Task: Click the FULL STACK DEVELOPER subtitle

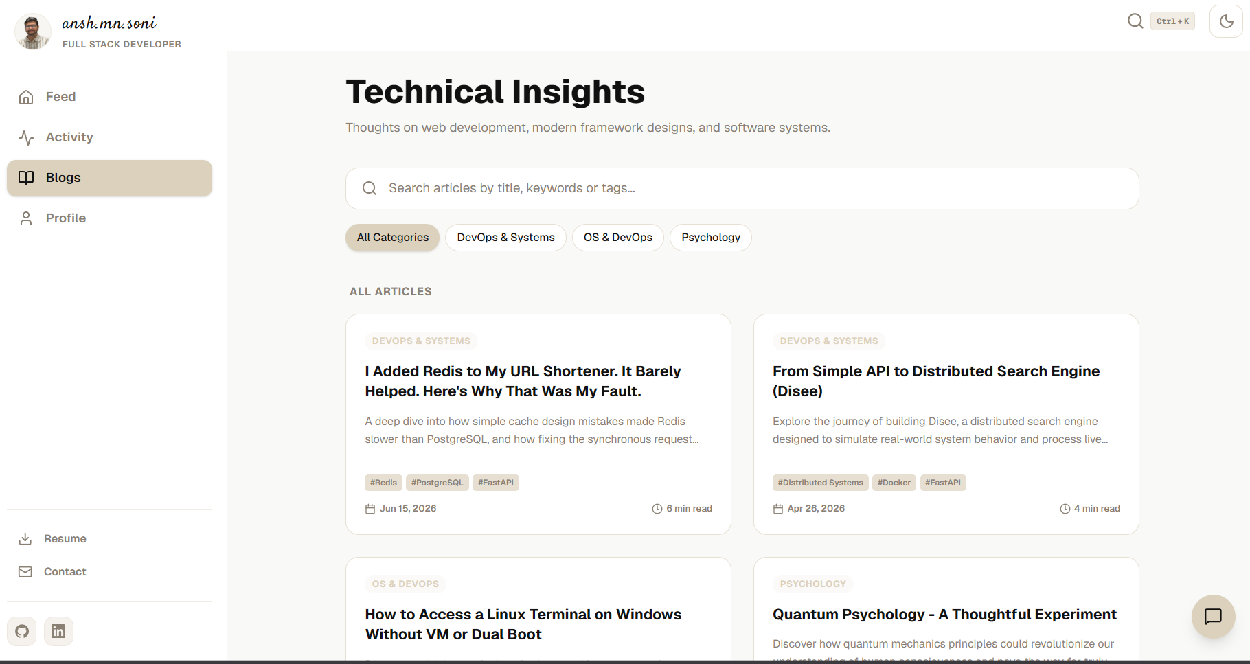Action: (x=122, y=44)
